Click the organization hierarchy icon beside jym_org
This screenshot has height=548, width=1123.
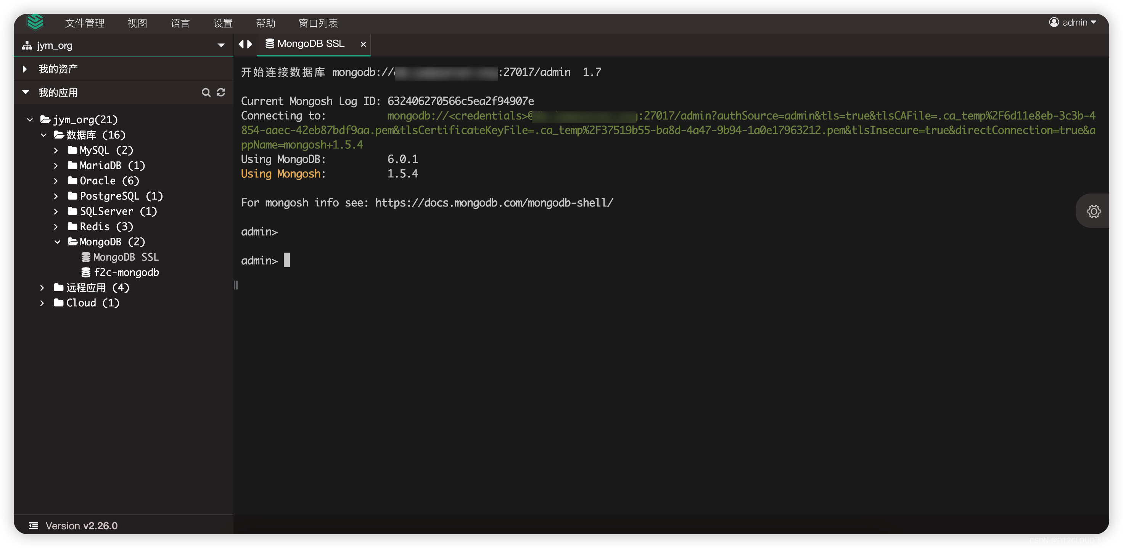[27, 45]
